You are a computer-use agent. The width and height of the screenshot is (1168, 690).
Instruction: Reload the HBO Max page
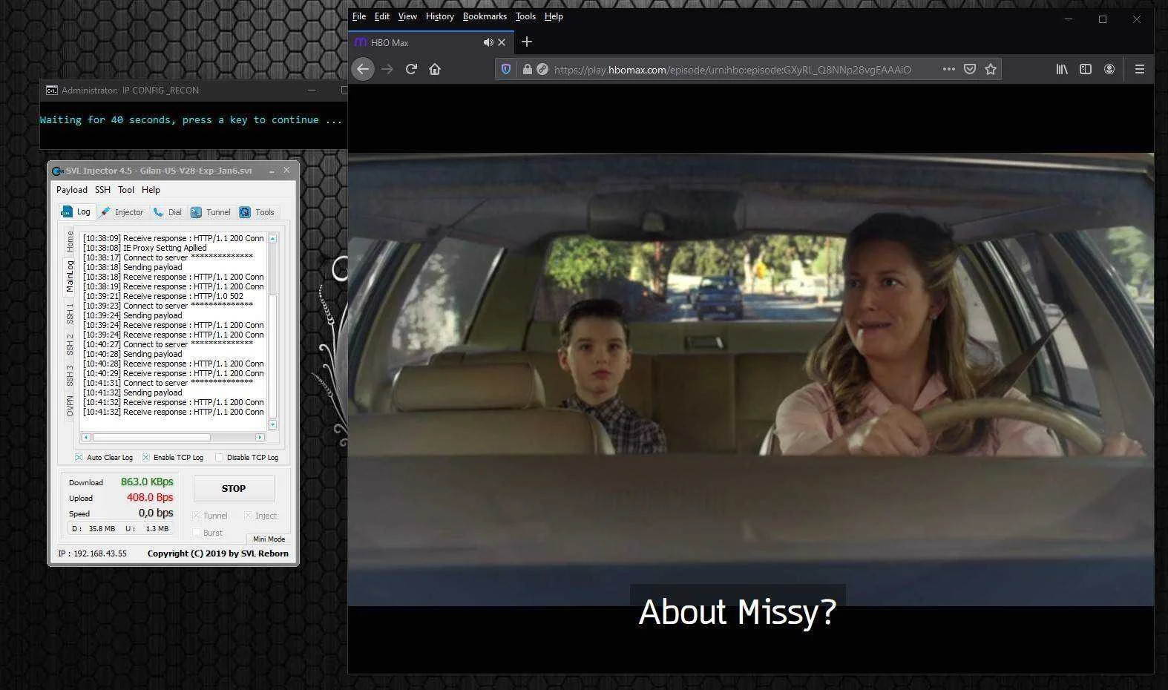tap(411, 69)
